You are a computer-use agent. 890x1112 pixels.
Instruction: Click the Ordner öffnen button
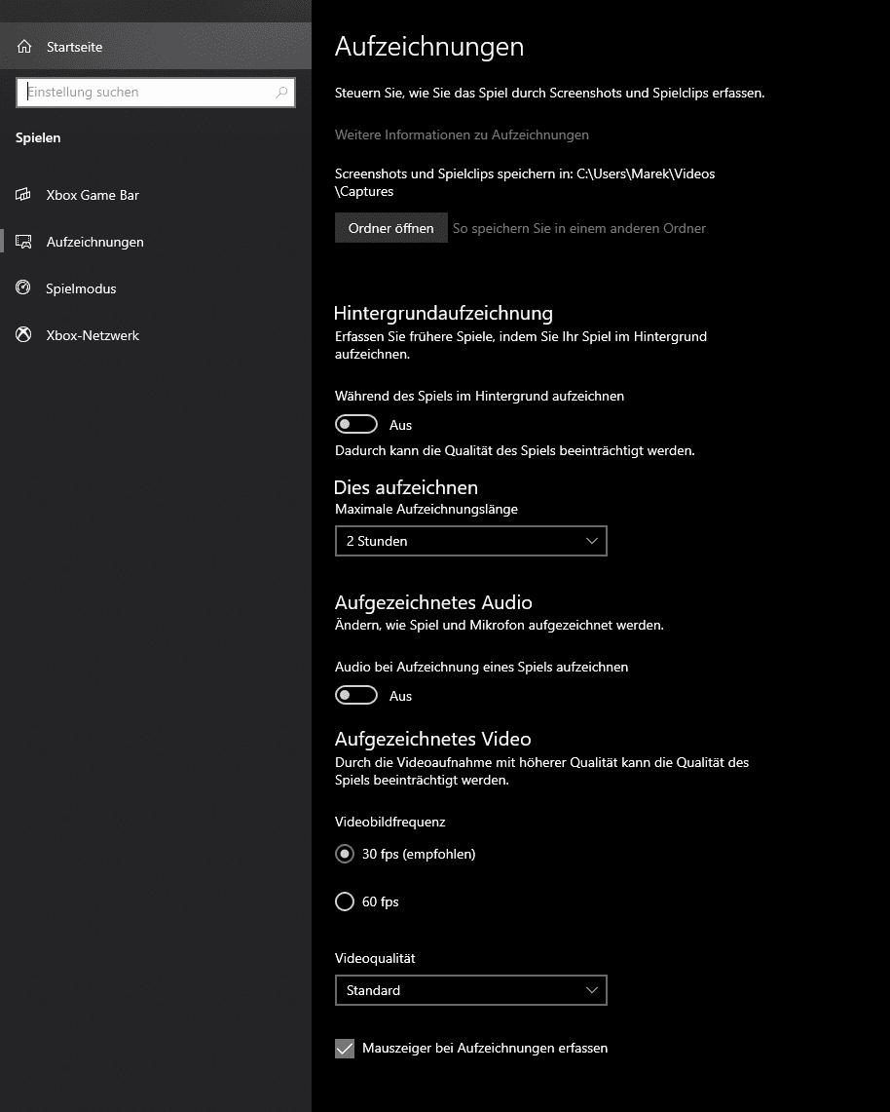(391, 228)
